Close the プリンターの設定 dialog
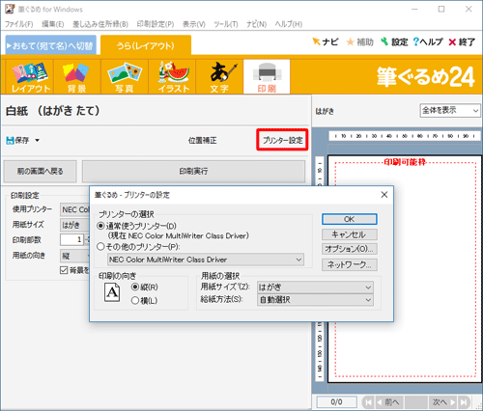This screenshot has width=483, height=411. point(384,195)
